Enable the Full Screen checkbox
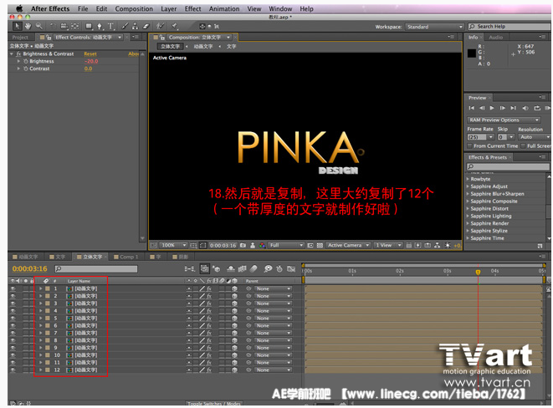553x408 pixels. click(523, 145)
